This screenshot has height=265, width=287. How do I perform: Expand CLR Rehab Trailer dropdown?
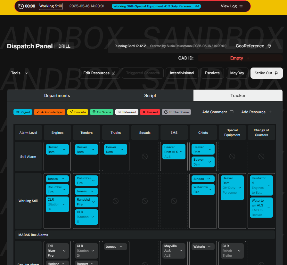pos(232,251)
